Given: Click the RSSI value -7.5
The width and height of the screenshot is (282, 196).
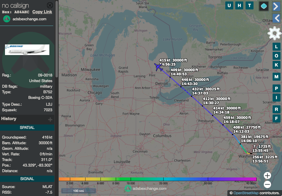Looking at the screenshot, I should pyautogui.click(x=49, y=192).
